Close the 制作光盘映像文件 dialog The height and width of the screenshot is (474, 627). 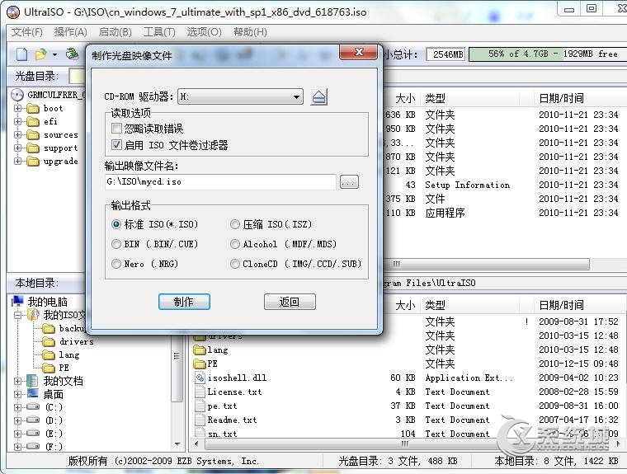tap(359, 52)
